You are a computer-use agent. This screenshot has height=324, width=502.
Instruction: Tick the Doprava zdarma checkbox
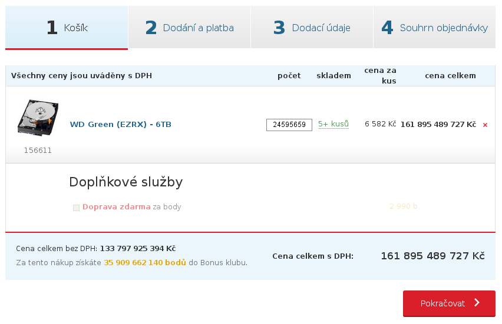tap(76, 208)
